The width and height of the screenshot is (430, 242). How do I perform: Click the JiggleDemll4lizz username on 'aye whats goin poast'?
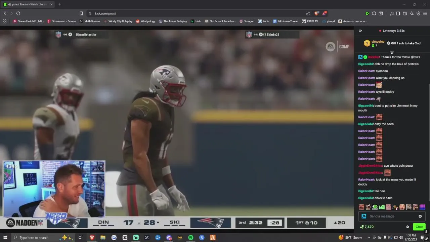[x=370, y=166]
